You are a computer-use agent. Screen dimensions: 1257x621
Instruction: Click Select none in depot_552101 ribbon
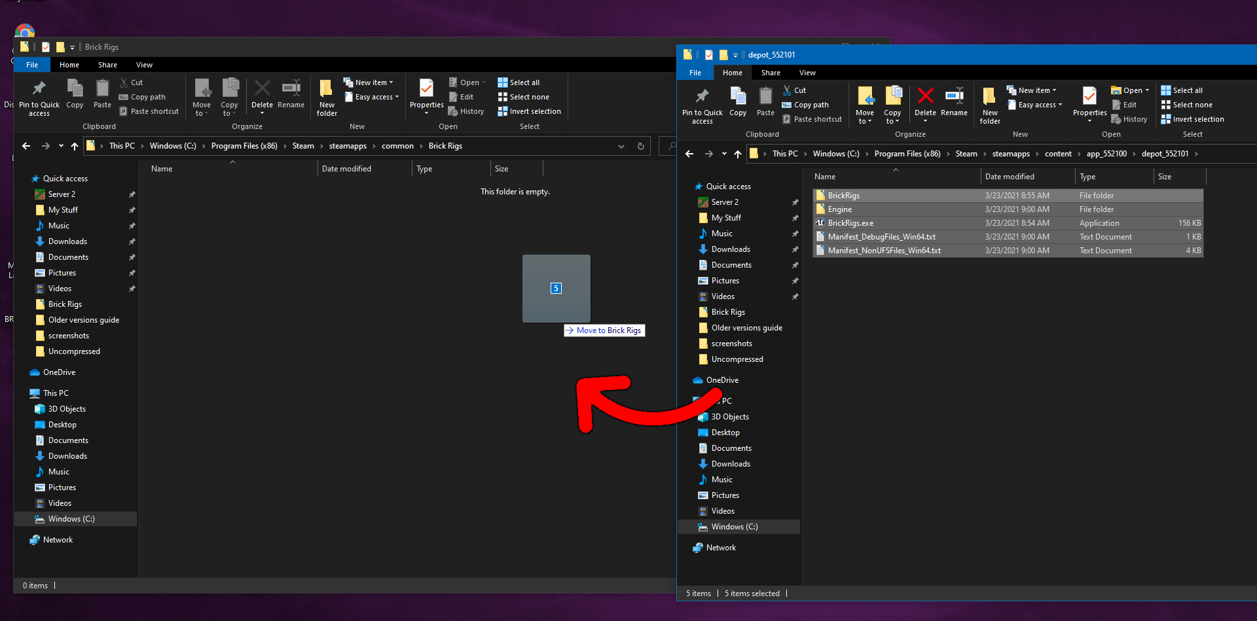pos(1186,105)
